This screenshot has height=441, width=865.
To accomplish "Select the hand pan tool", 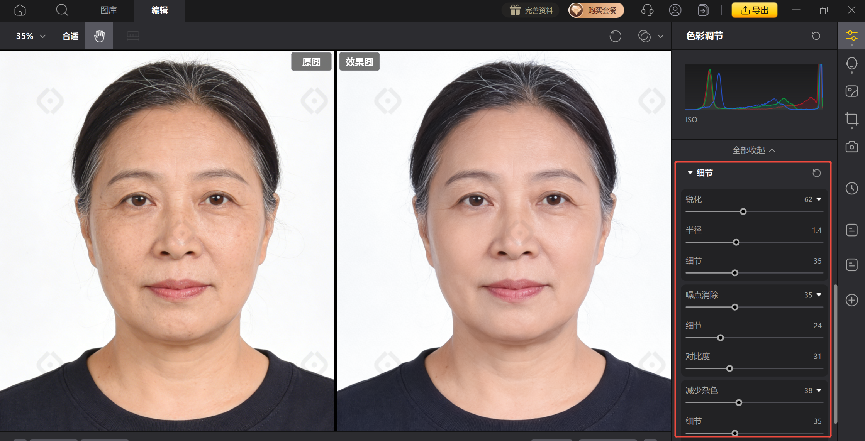I will tap(99, 36).
